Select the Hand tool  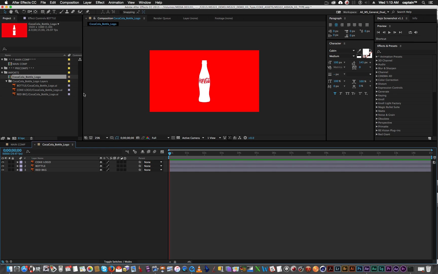coord(11,12)
